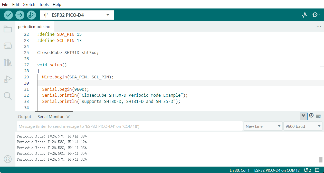The image size is (324, 173).
Task: Open the Serial Plotter icon
Action: pos(304,15)
